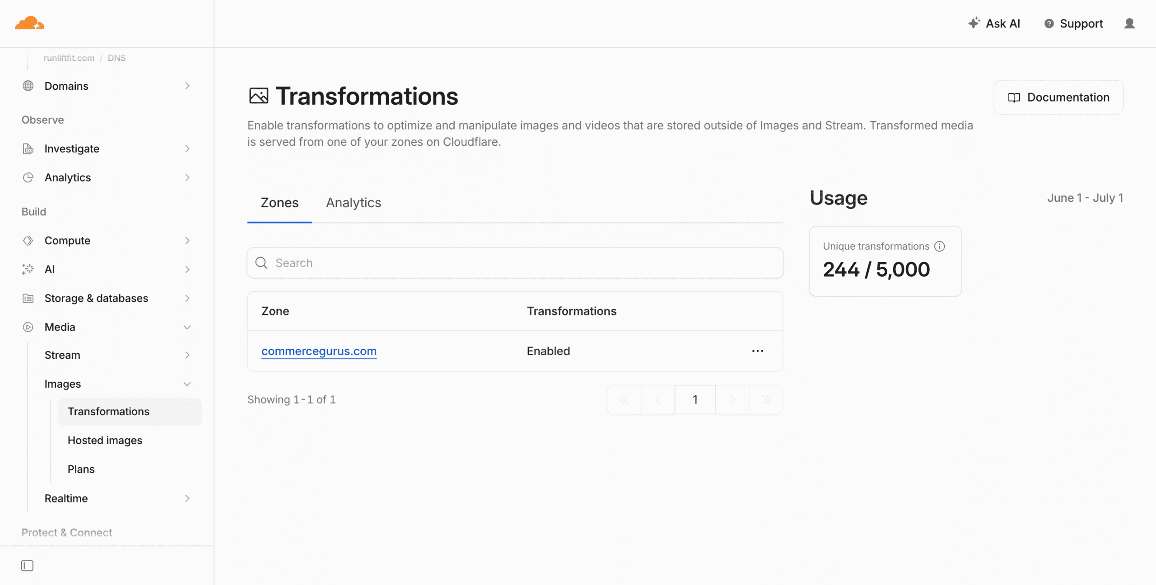Image resolution: width=1156 pixels, height=585 pixels.
Task: Select Transformations in sidebar
Action: [130, 412]
